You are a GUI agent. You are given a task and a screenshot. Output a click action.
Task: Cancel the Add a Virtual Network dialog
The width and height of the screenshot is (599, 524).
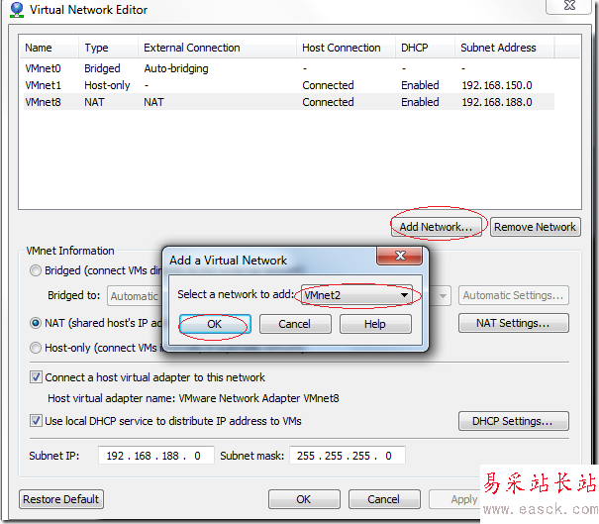pos(295,324)
